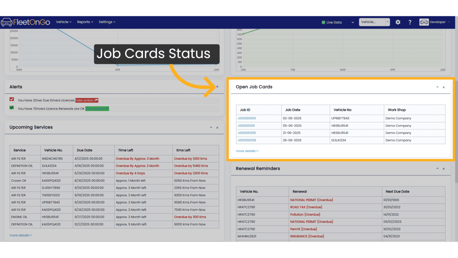
Task: Collapse the Upcoming Services panel
Action: [x=211, y=128]
